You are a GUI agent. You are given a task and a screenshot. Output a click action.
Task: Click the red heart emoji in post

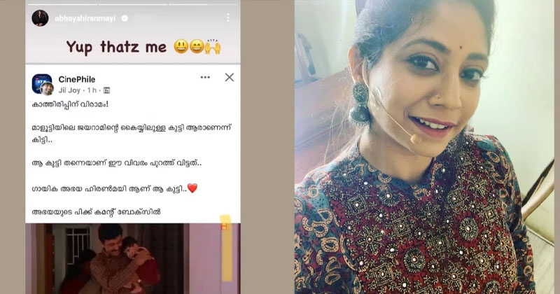point(192,188)
